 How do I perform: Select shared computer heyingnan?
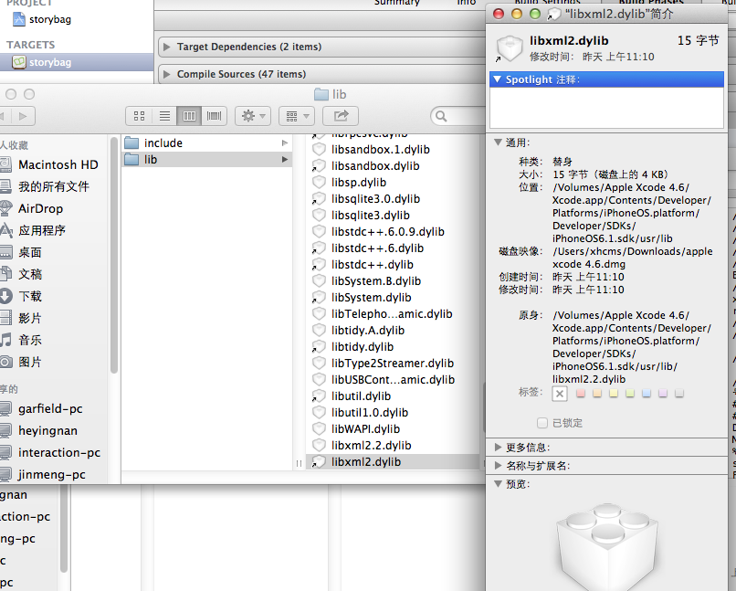(47, 431)
